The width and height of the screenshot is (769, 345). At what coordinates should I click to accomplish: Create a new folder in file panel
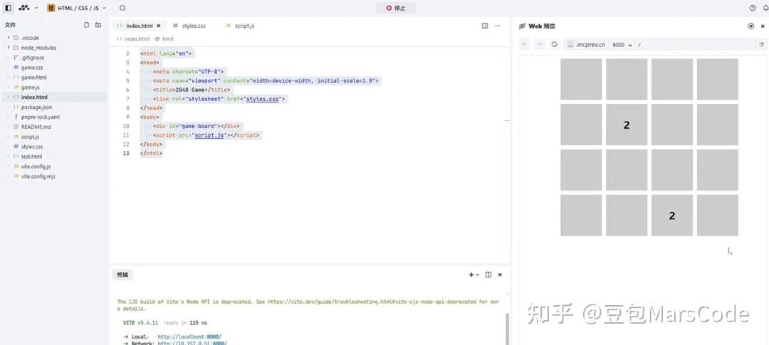point(98,25)
